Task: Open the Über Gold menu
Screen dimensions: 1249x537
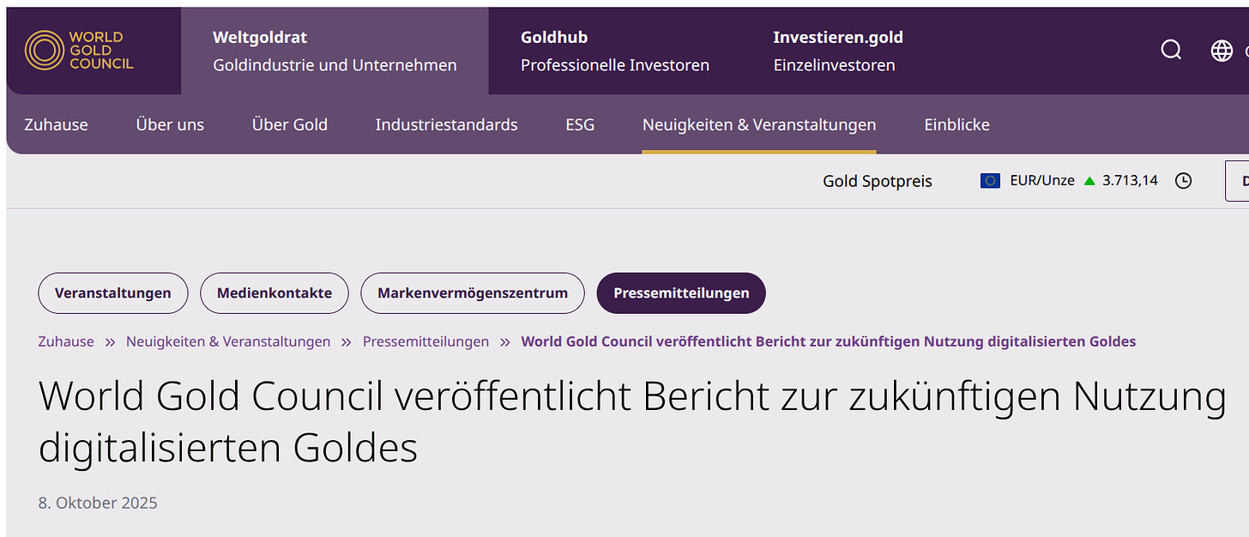Action: click(290, 124)
